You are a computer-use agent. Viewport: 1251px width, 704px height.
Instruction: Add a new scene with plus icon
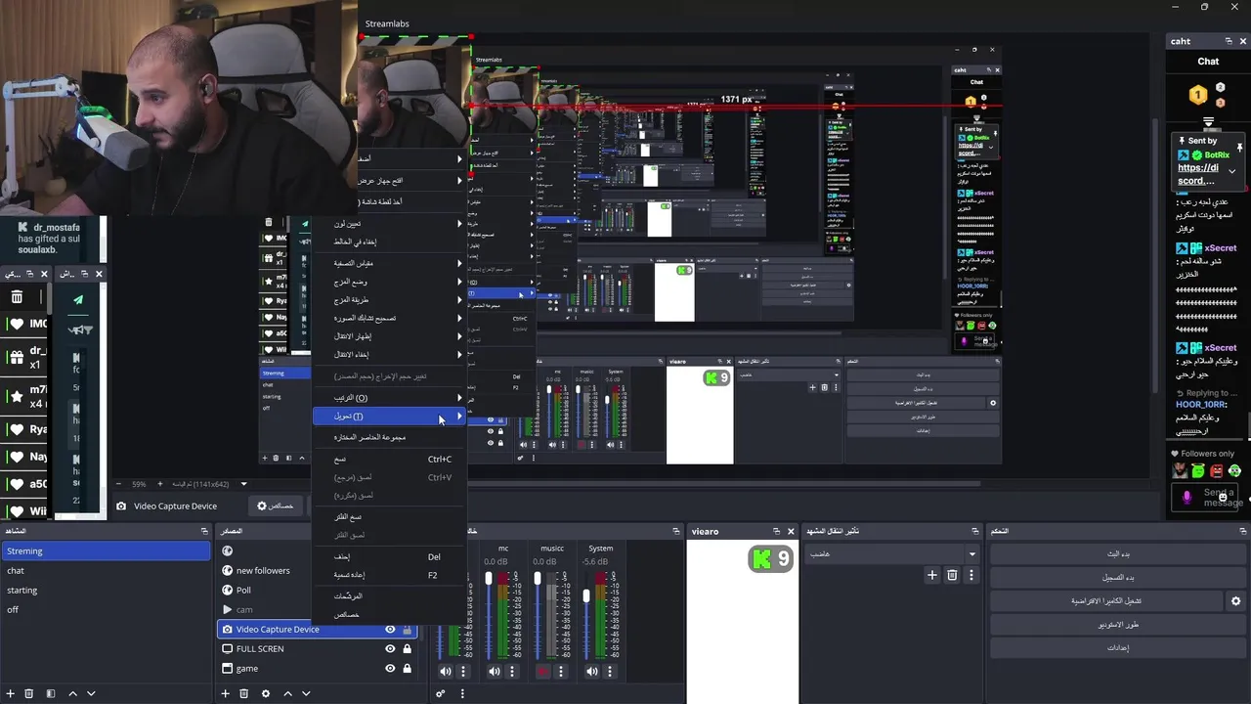[10, 693]
